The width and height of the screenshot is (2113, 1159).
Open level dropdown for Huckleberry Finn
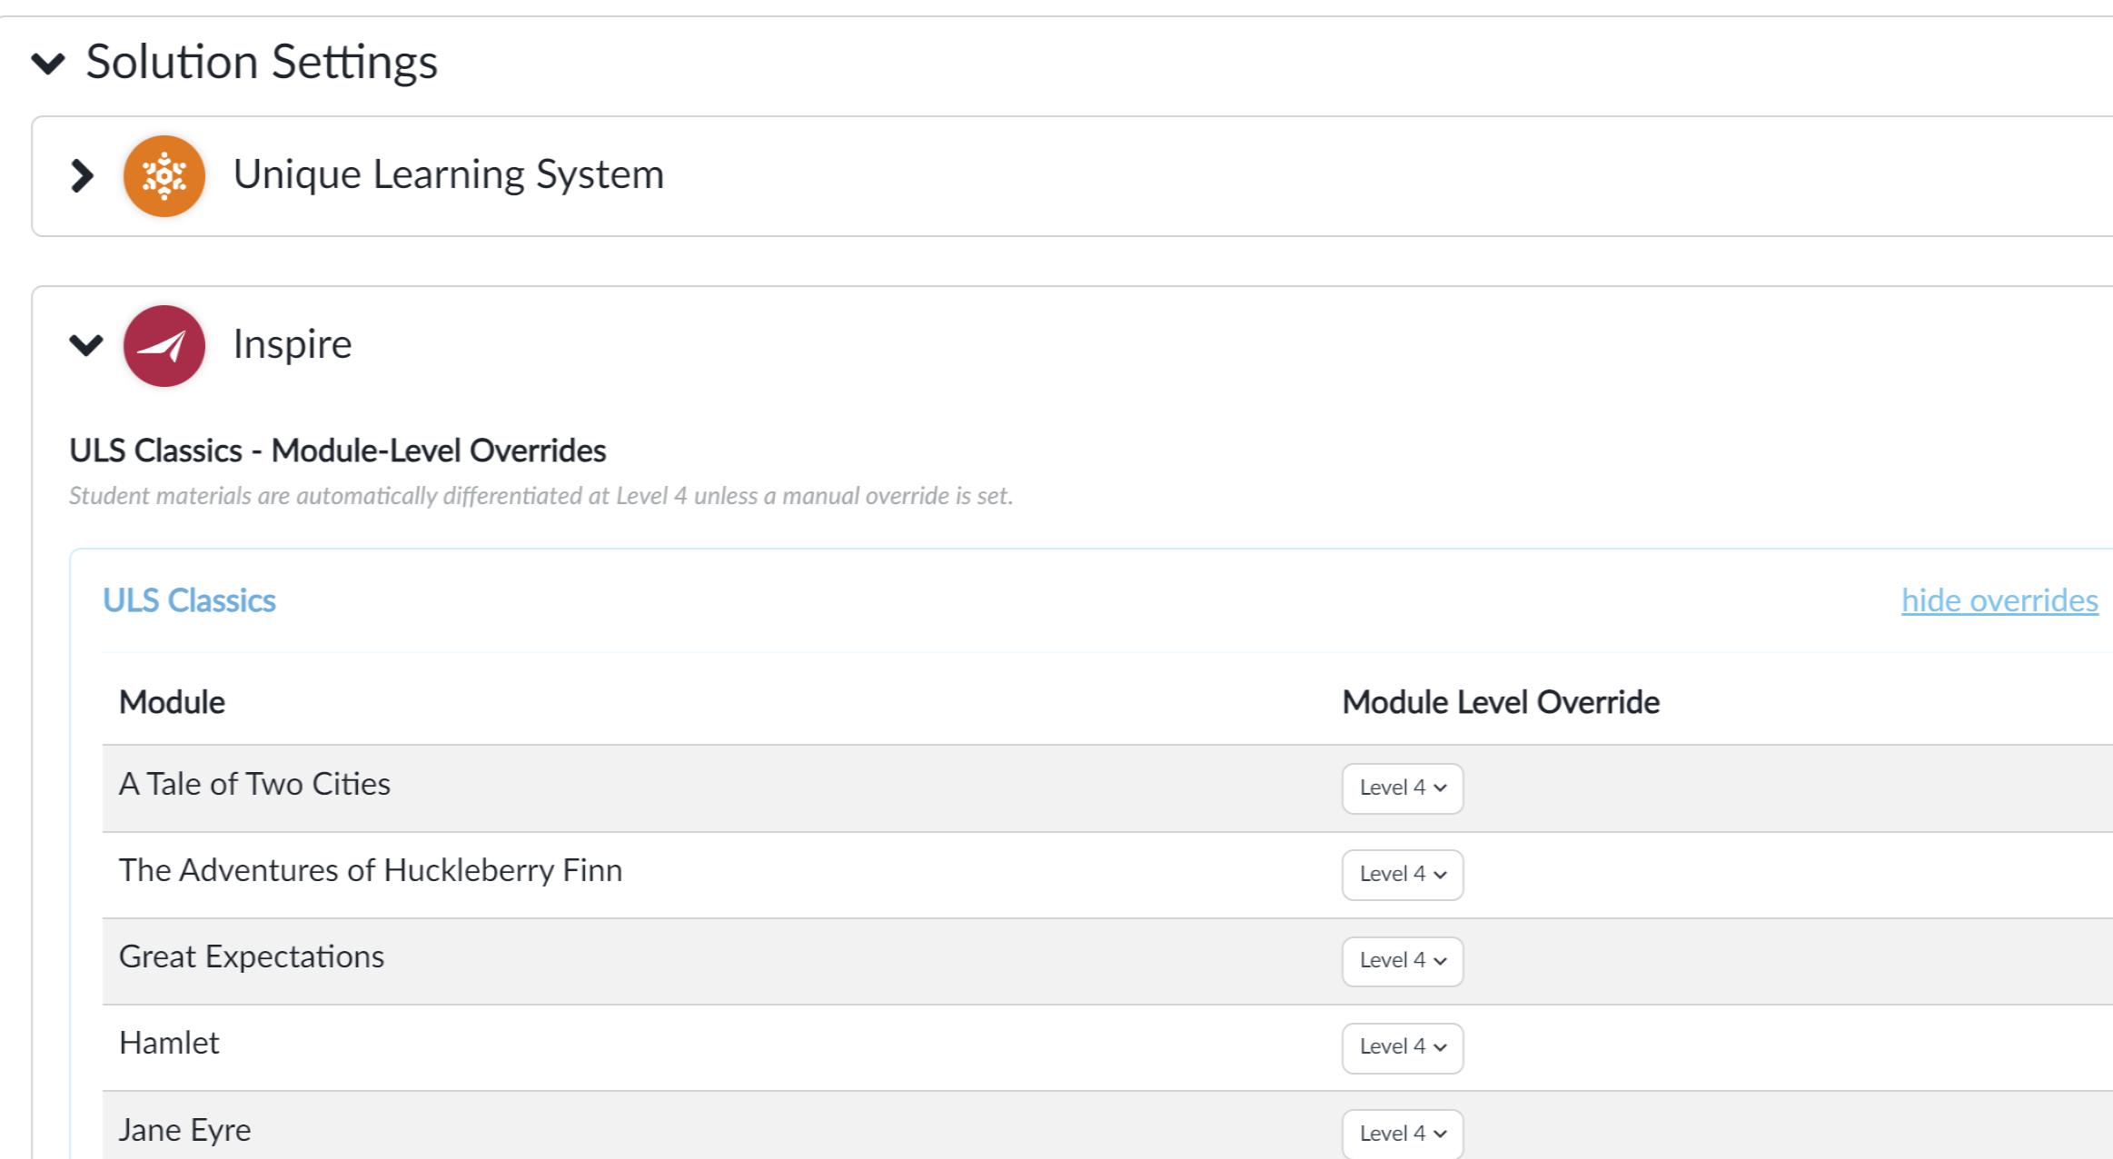click(x=1403, y=875)
